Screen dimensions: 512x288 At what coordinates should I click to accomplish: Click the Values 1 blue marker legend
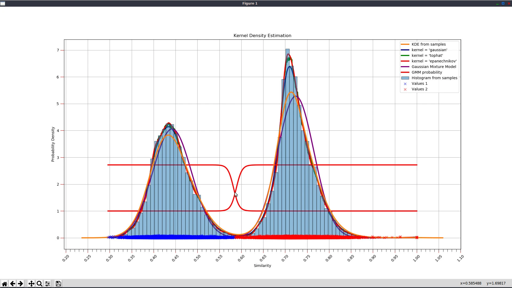(x=405, y=84)
